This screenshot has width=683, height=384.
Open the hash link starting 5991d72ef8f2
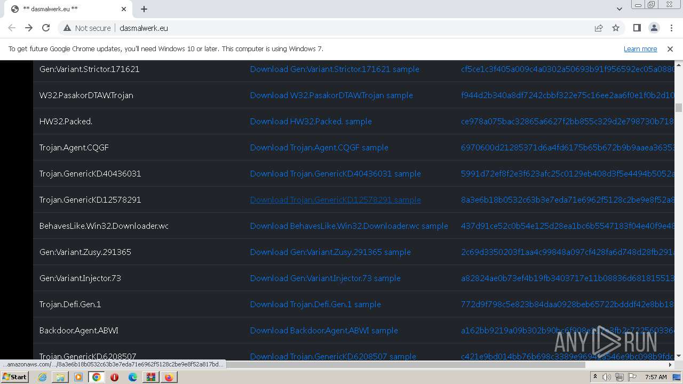568,174
